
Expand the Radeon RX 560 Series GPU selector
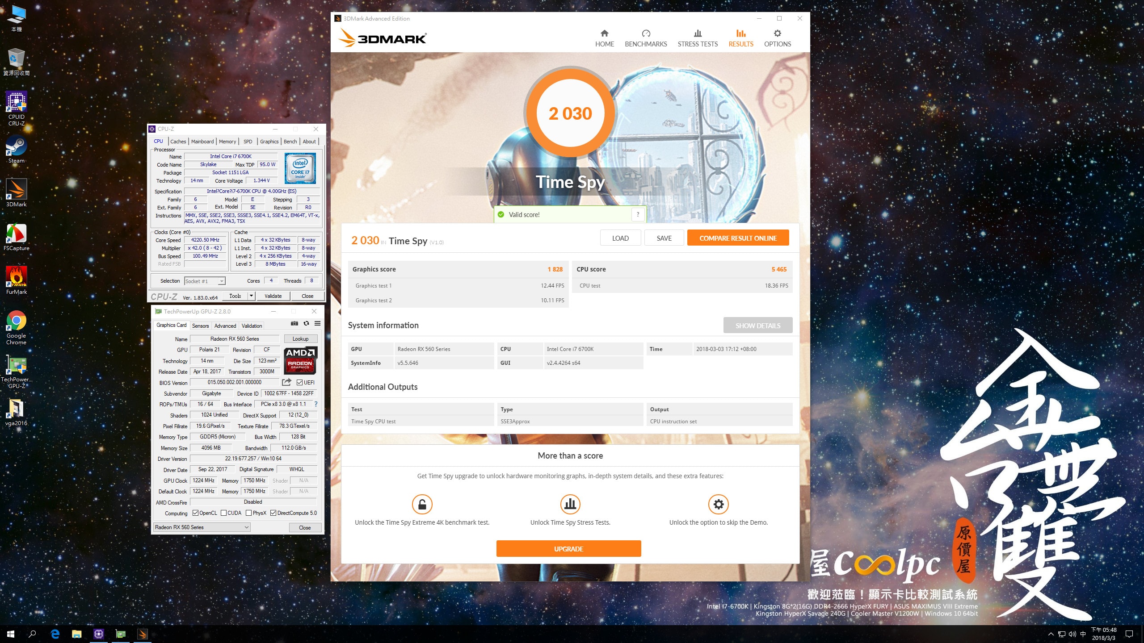202,527
